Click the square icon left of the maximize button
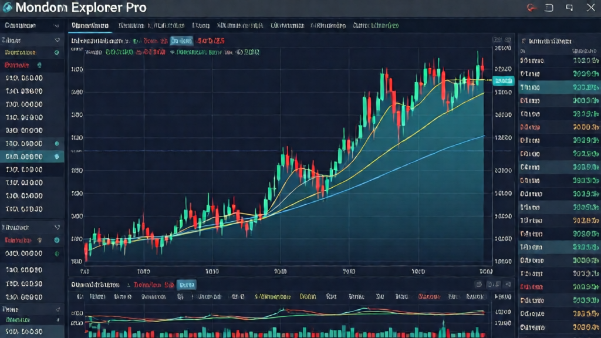Viewport: 601px width, 338px height. 549,8
